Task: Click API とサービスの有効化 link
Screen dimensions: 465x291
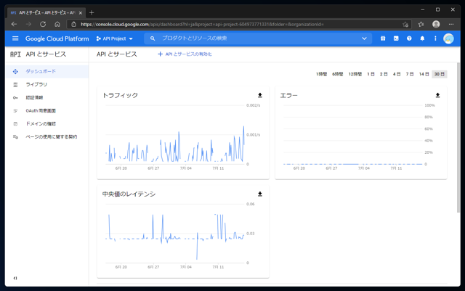Action: click(185, 54)
